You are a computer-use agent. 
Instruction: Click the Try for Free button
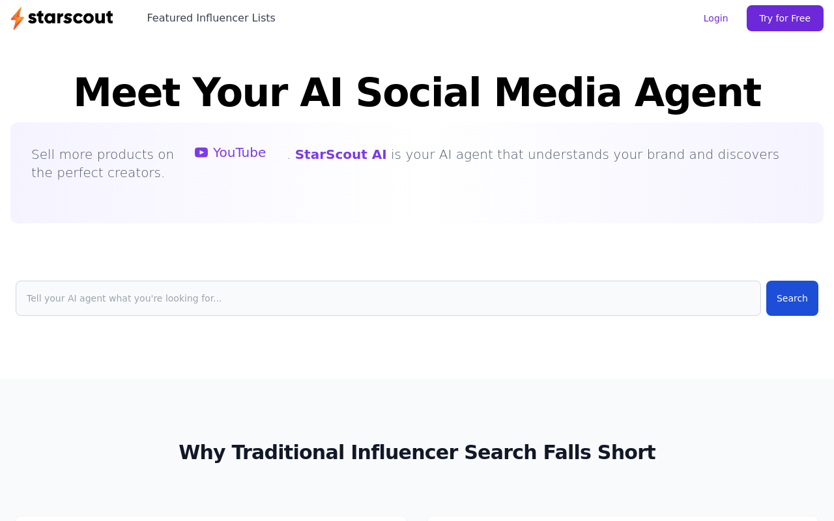785,18
